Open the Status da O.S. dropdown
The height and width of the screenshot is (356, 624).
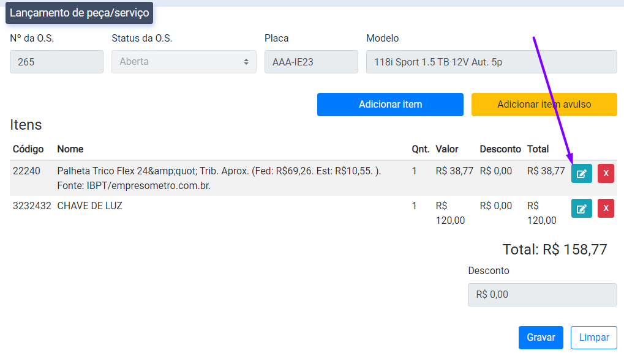point(184,62)
